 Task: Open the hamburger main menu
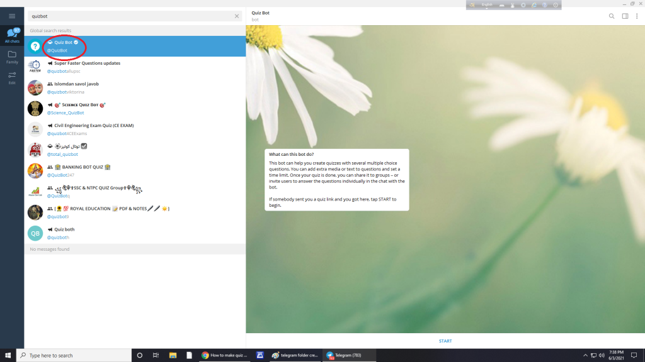(x=12, y=16)
